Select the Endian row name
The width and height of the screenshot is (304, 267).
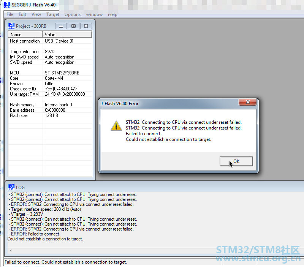pyautogui.click(x=16, y=84)
